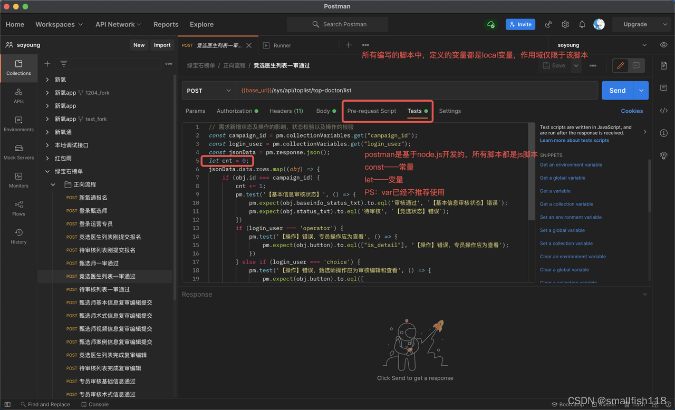The height and width of the screenshot is (410, 675).
Task: Open the Collections sidebar panel
Action: click(18, 67)
